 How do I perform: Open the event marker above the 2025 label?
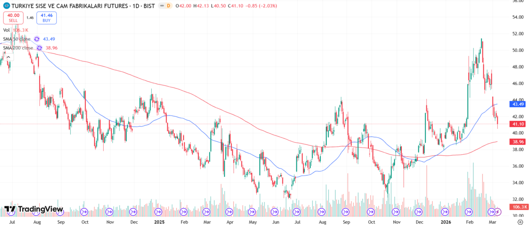(x=158, y=212)
